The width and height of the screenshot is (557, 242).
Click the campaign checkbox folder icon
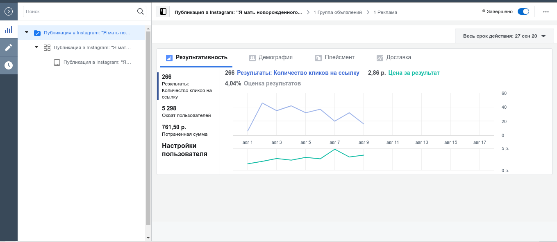pyautogui.click(x=37, y=33)
